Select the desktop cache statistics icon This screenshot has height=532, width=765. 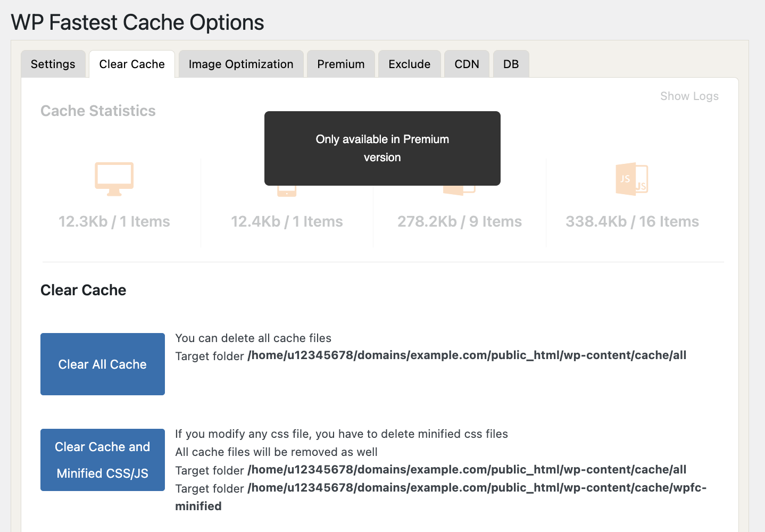coord(114,178)
